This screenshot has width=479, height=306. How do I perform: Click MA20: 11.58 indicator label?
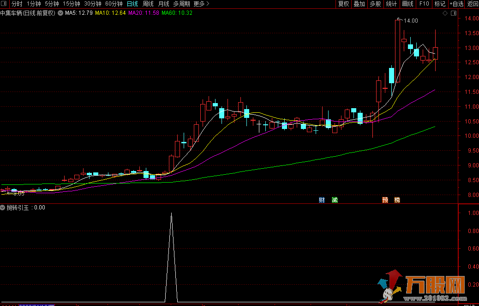144,13
